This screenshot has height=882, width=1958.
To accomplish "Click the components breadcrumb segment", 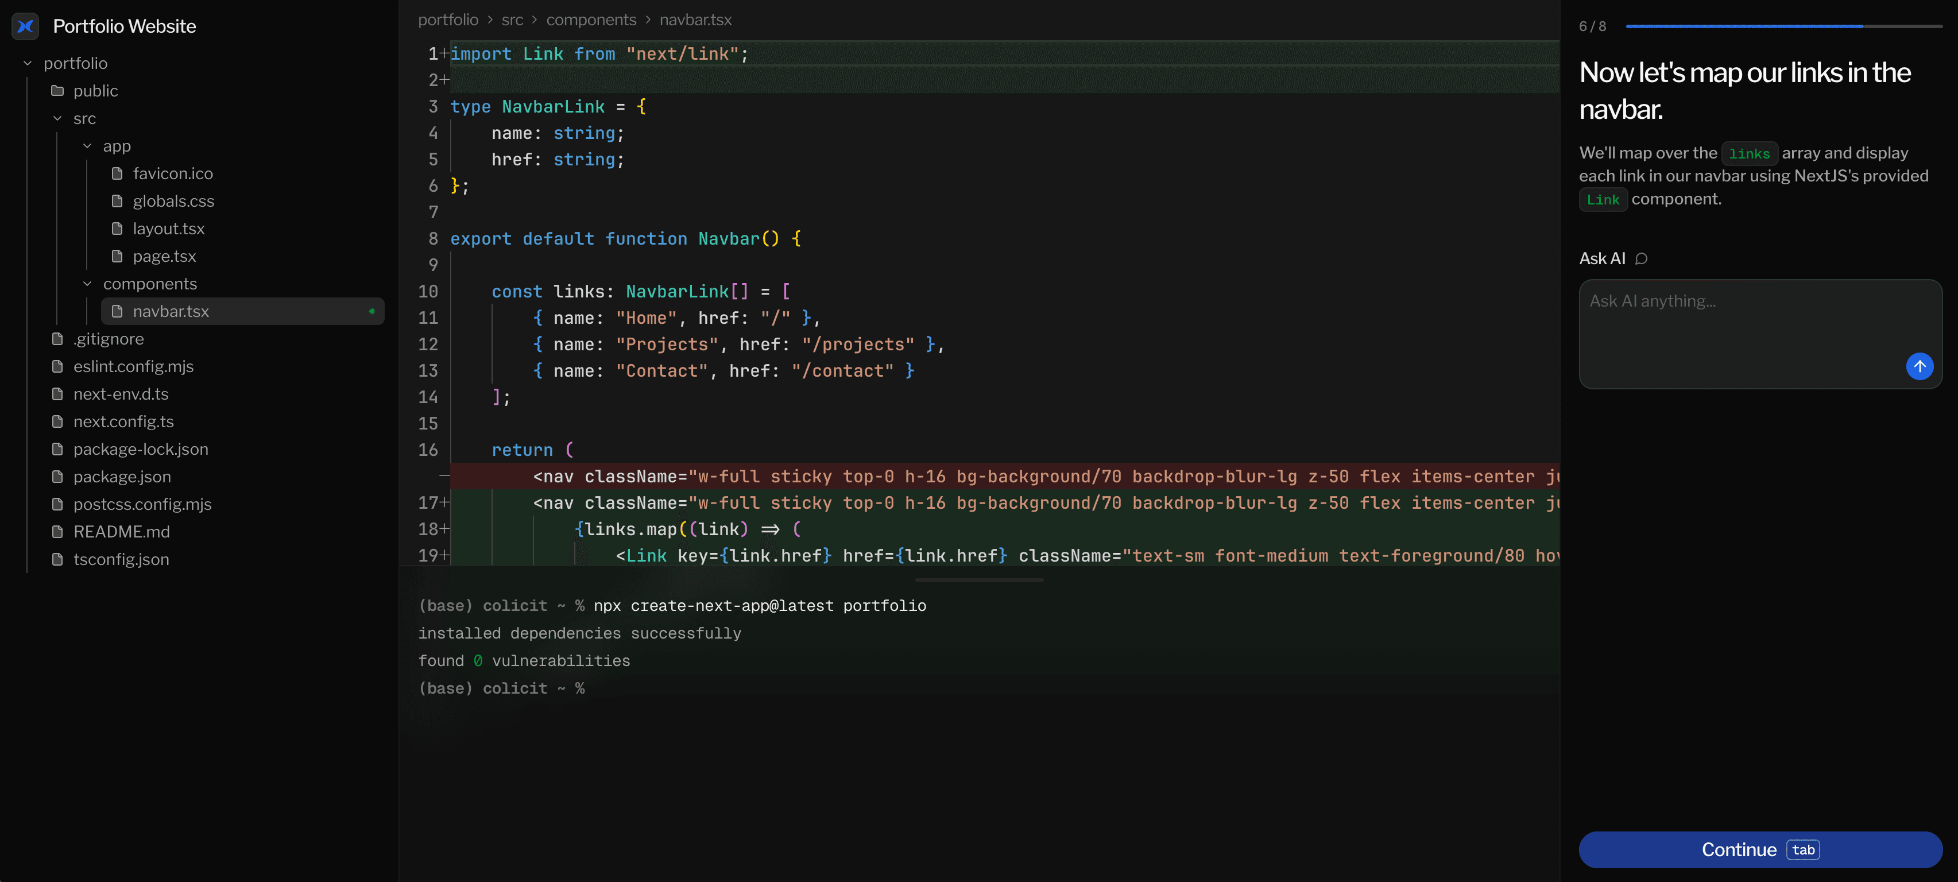I will (x=591, y=20).
